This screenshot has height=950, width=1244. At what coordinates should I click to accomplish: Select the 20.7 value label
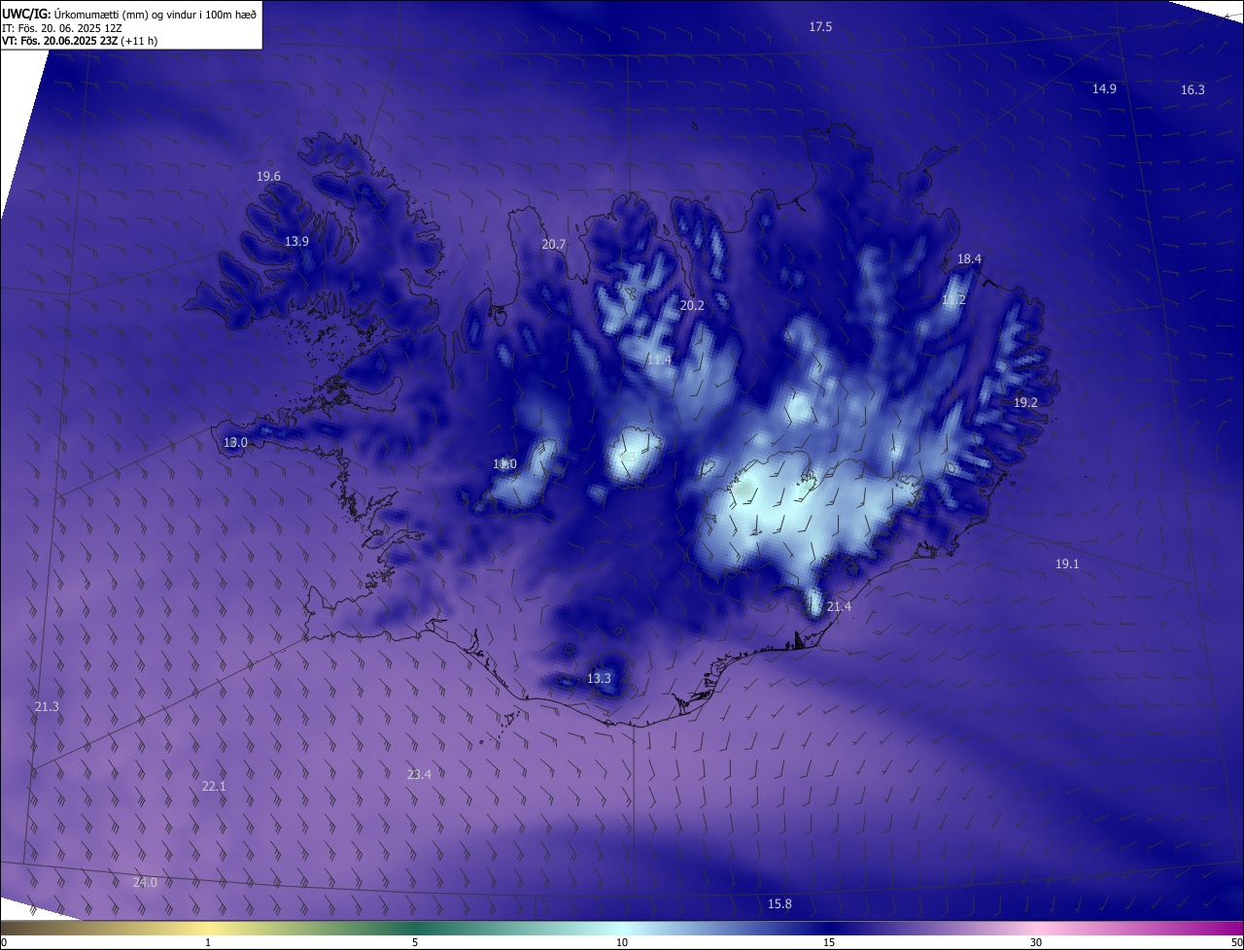tap(553, 245)
